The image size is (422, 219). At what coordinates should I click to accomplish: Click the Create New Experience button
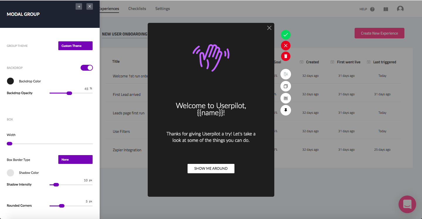[380, 33]
